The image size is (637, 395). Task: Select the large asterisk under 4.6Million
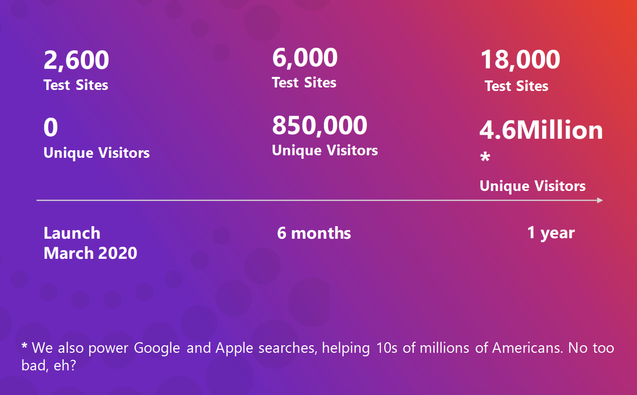click(485, 158)
